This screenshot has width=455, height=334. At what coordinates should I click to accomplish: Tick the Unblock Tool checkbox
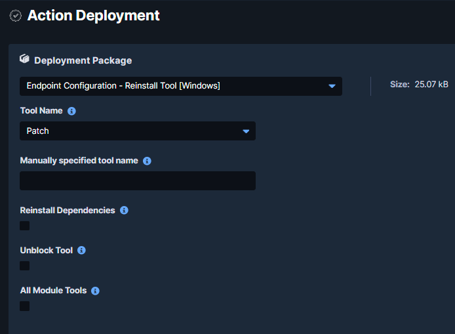pyautogui.click(x=25, y=266)
